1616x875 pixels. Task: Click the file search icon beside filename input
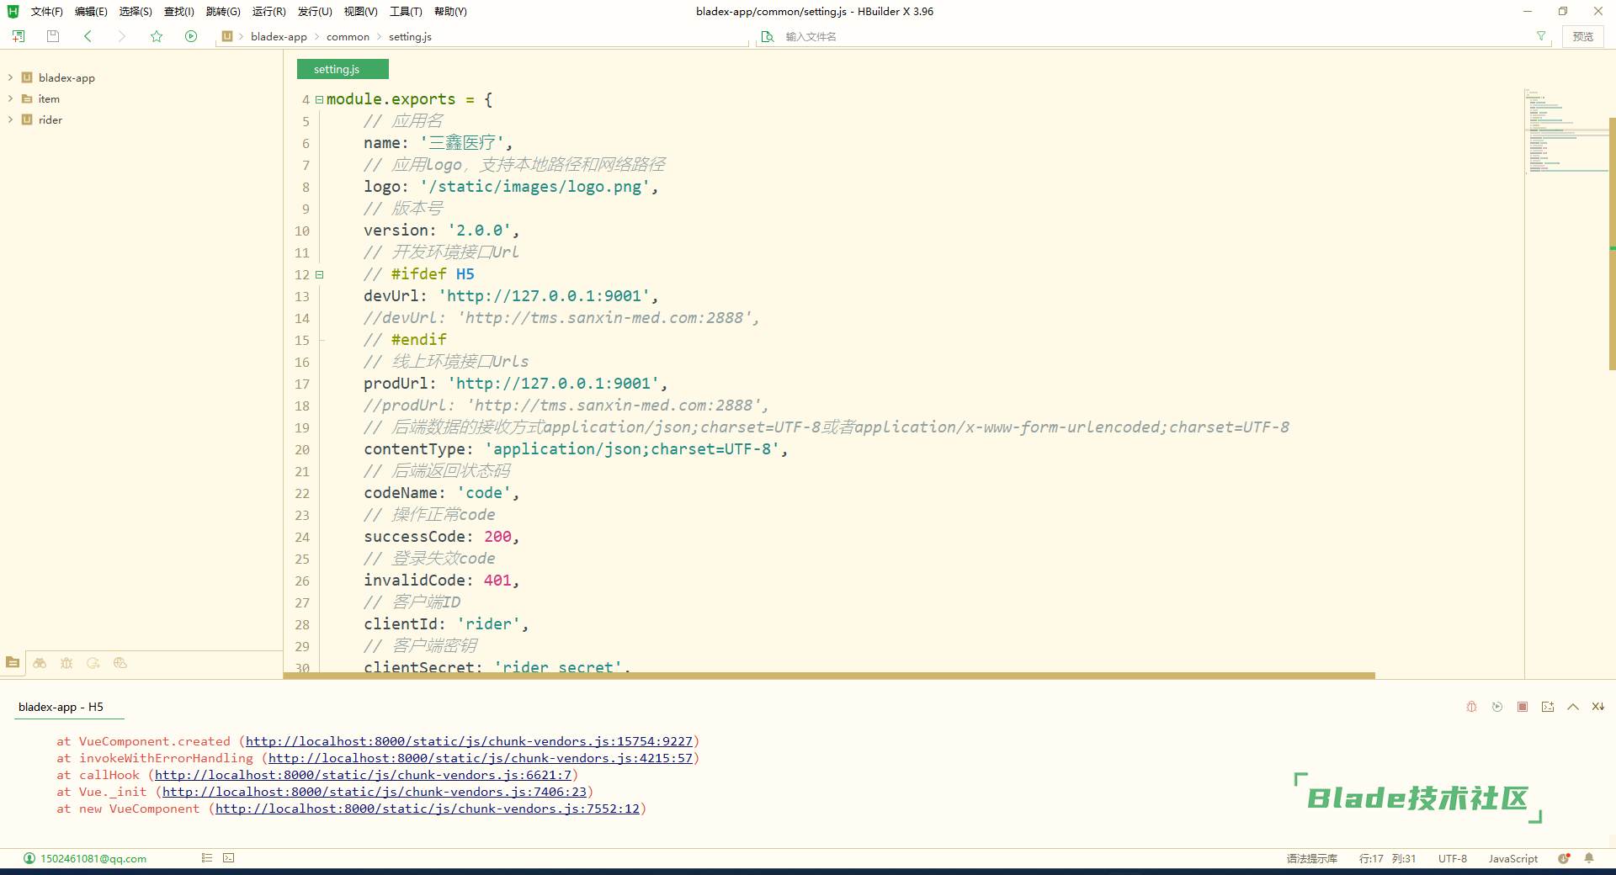pos(768,36)
